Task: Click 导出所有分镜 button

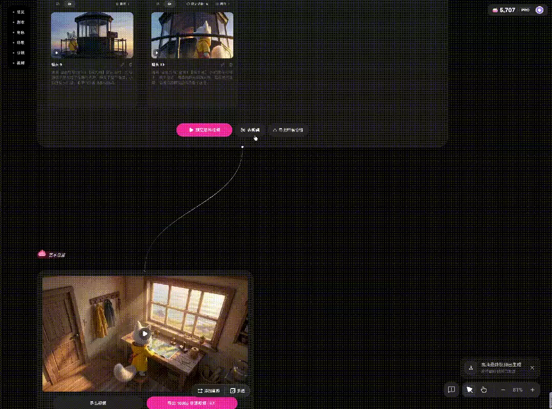Action: (288, 130)
